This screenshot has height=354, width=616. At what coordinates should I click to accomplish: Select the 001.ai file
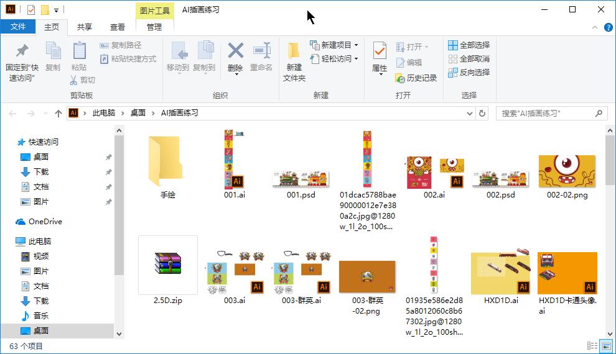click(x=235, y=165)
